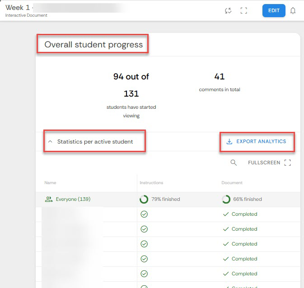Click the blue EDIT button
Screen dimensions: 304x288
coord(274,10)
